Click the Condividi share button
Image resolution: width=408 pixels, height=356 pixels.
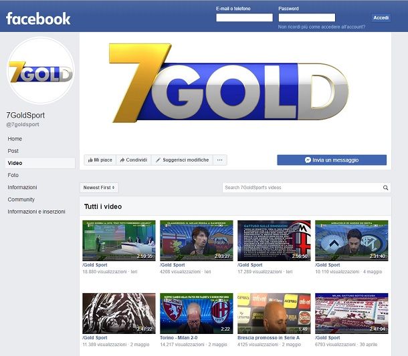coord(134,160)
